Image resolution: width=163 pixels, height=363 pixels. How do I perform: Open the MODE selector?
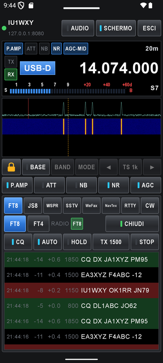(x=86, y=167)
